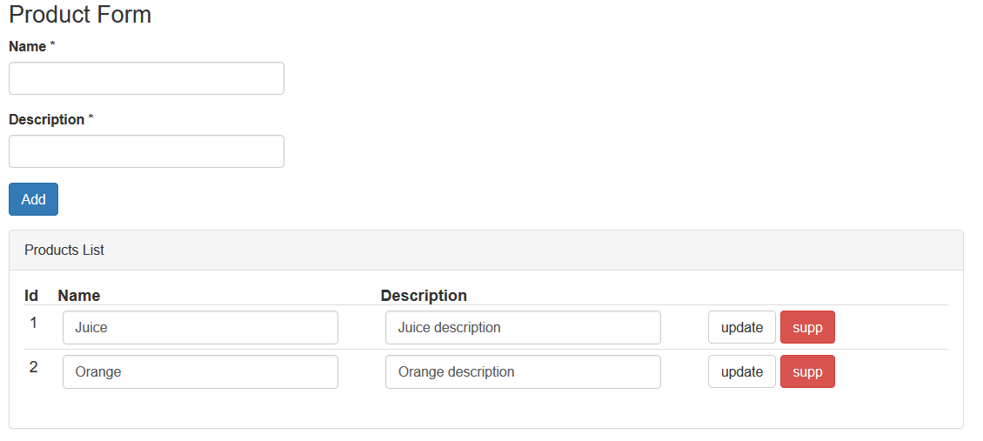This screenshot has height=441, width=983.
Task: Remove Orange using its red supp button
Action: 807,371
